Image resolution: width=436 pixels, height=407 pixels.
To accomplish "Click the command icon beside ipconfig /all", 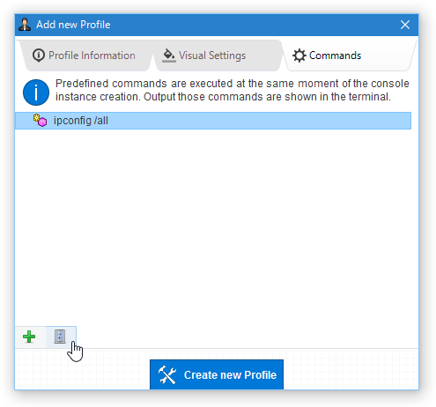I will [40, 121].
